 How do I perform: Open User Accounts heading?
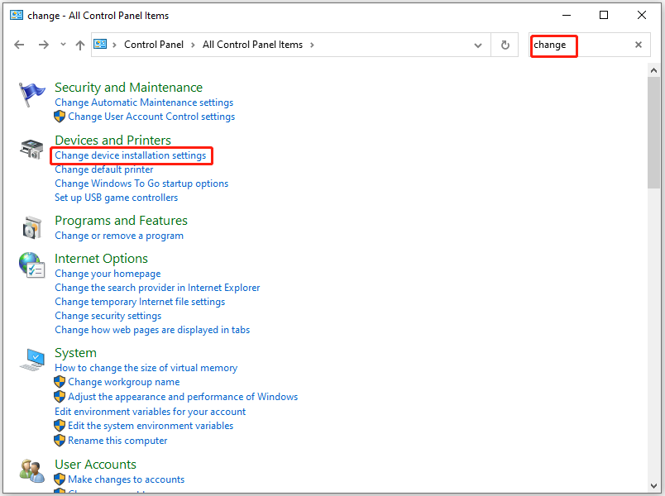point(95,465)
